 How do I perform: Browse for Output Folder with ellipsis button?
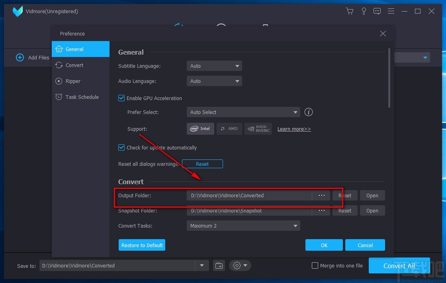point(321,196)
